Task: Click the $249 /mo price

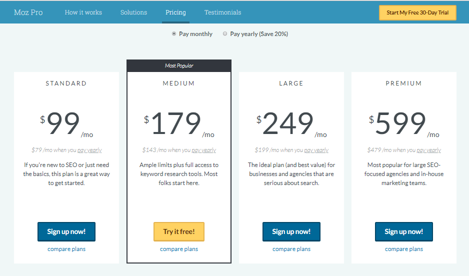Action: pos(291,123)
